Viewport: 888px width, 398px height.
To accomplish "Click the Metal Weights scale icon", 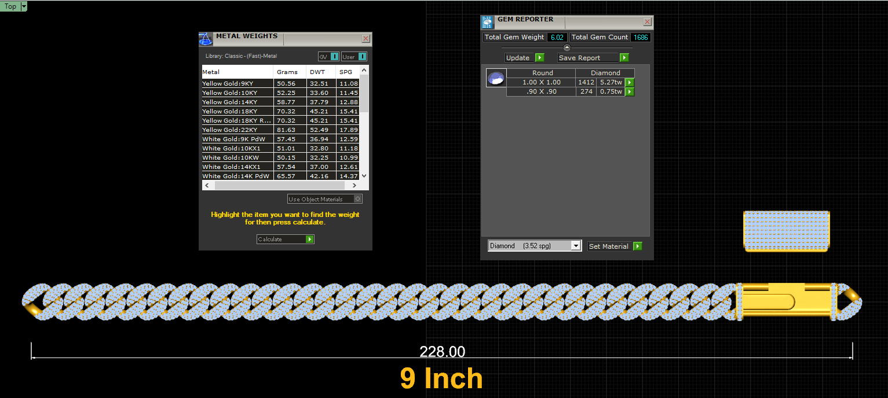I will pos(206,39).
